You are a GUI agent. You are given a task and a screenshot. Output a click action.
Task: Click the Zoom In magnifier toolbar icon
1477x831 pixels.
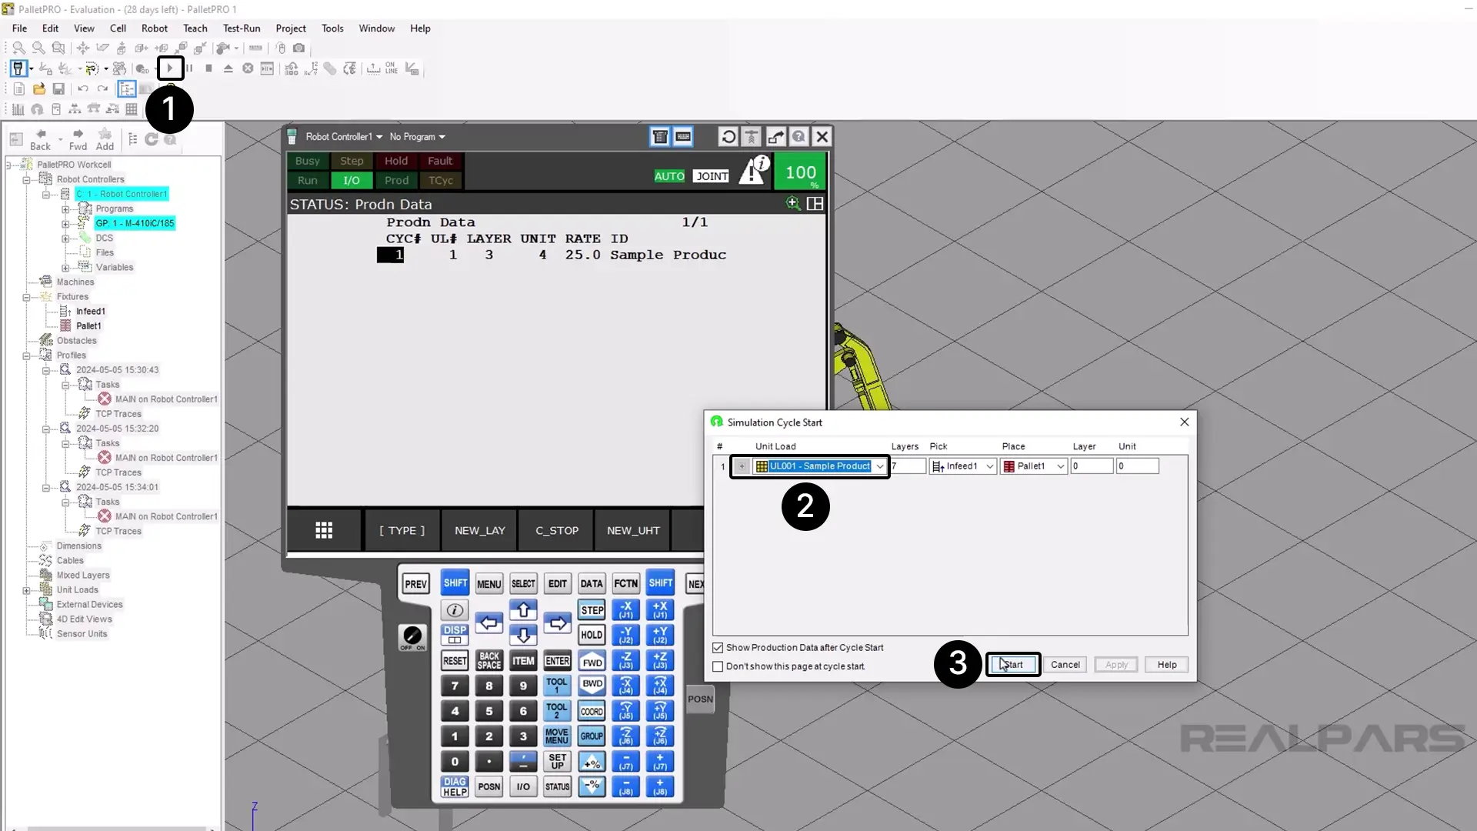coord(18,48)
